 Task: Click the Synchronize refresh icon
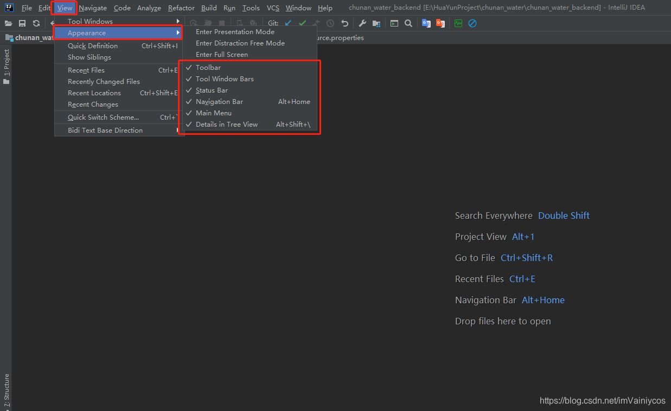tap(36, 23)
